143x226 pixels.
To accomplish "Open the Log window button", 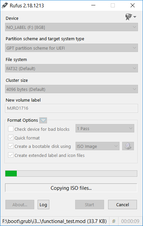I will tap(43, 205).
